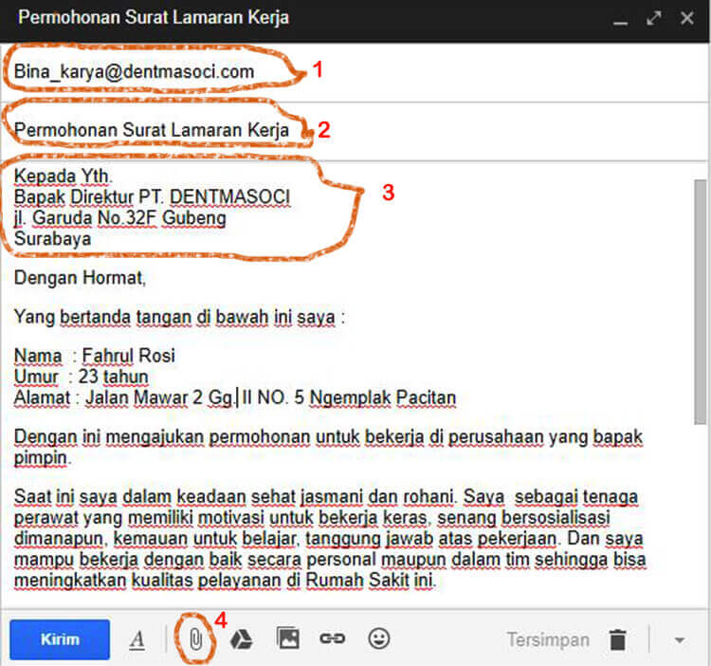The width and height of the screenshot is (711, 666).
Task: Click the subject field Permohonan Surat Lamaran Kerja
Action: pyautogui.click(x=151, y=129)
